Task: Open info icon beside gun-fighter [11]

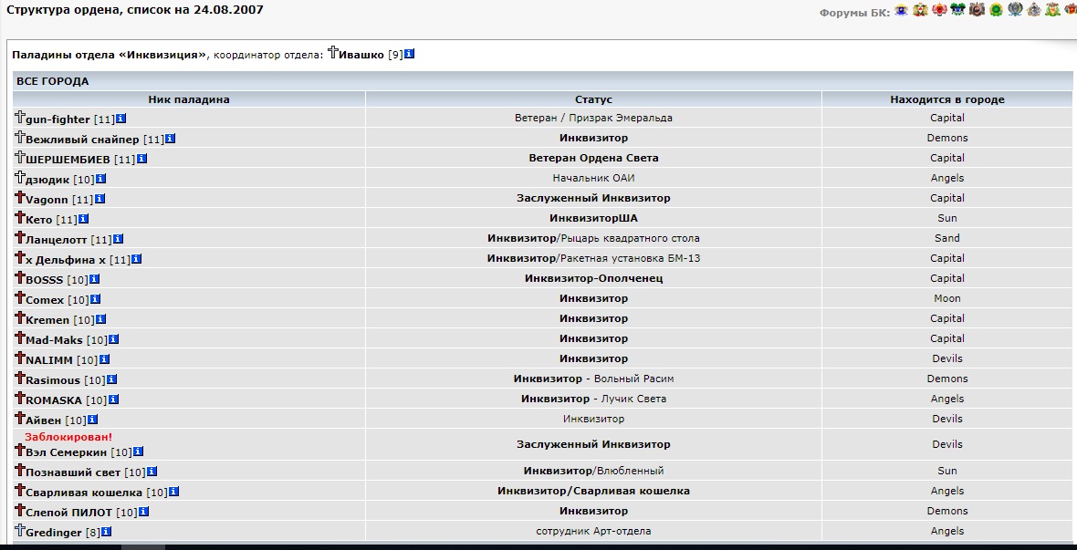Action: pos(120,119)
